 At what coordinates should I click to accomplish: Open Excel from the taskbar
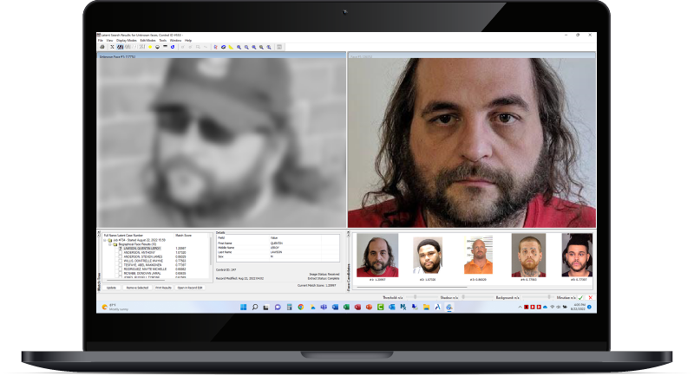[x=346, y=307]
